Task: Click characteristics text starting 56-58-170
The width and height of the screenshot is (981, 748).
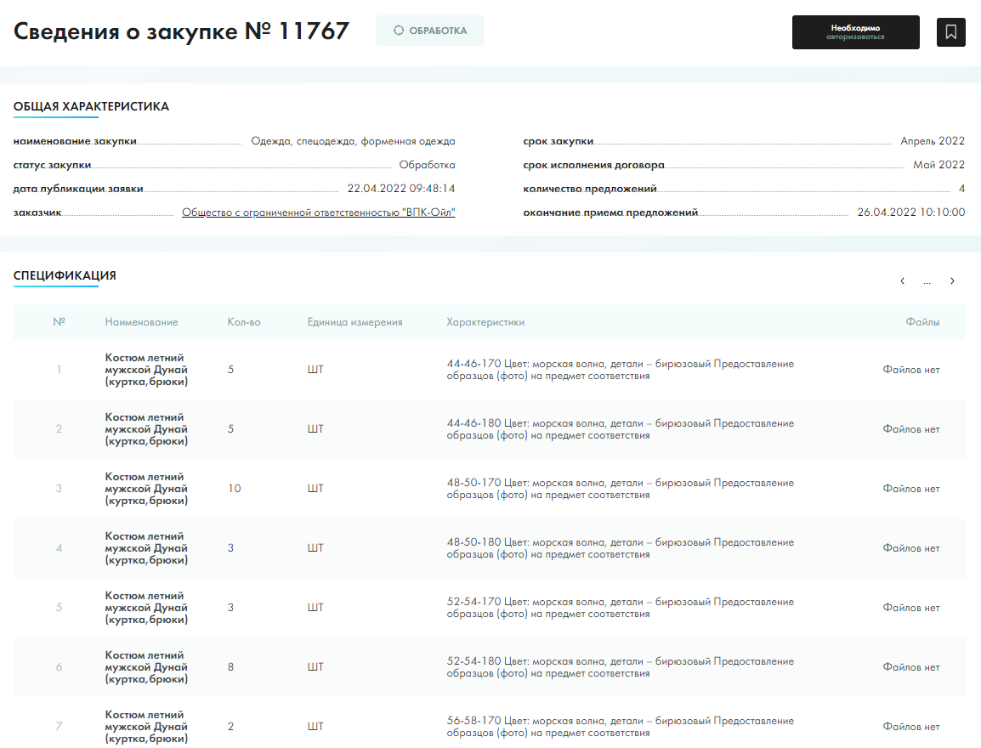Action: tap(620, 726)
